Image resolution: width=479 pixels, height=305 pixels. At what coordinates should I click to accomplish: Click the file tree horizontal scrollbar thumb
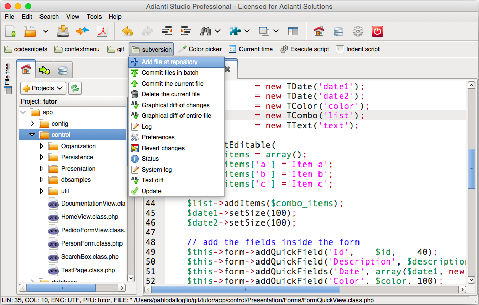click(x=61, y=288)
